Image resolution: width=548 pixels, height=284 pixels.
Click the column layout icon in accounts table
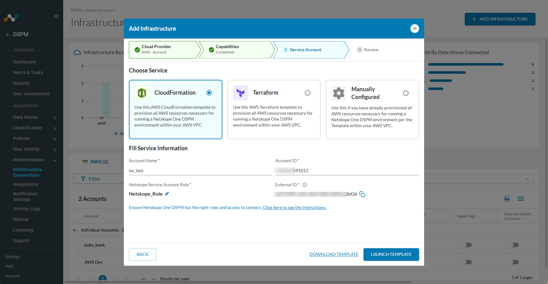point(520,199)
